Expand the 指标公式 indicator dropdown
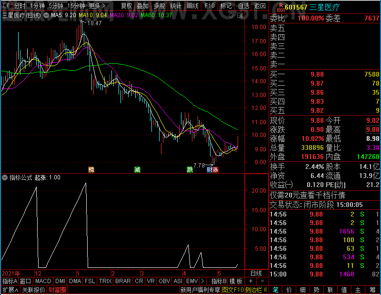 click(5, 177)
